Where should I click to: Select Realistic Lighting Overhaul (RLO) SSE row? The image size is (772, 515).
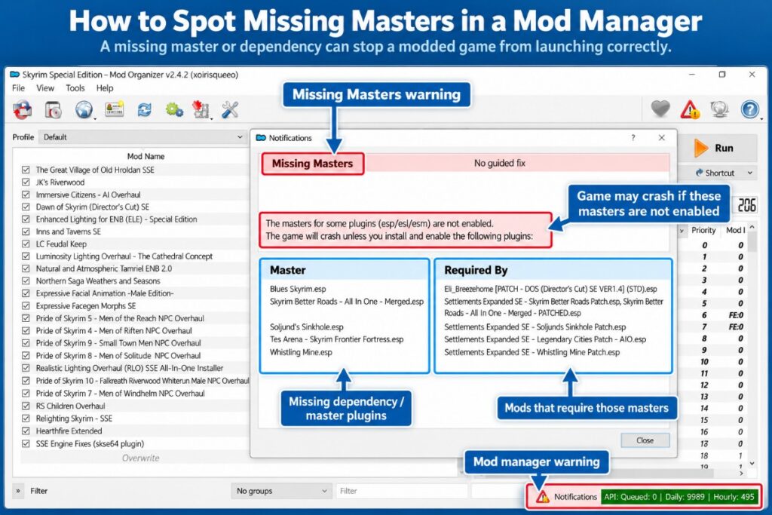(x=134, y=368)
